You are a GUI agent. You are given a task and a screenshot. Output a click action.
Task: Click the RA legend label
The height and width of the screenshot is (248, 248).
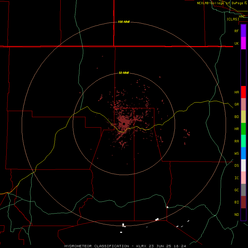tap(236, 141)
